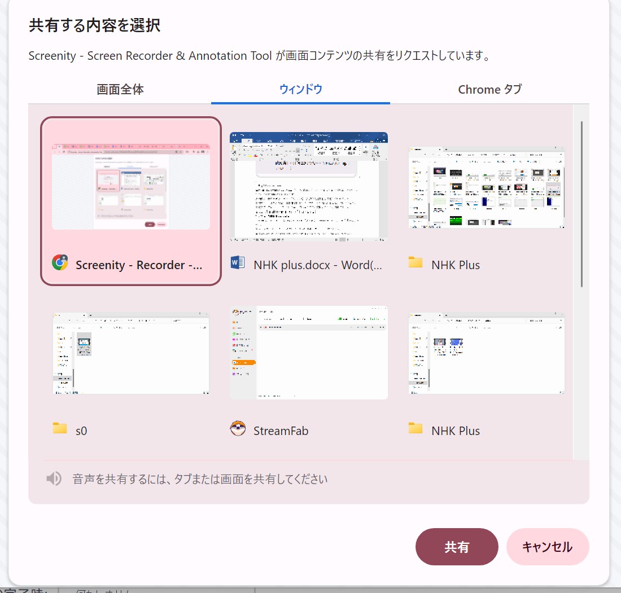
Task: Select the ウィンドウ tab
Action: (x=300, y=90)
